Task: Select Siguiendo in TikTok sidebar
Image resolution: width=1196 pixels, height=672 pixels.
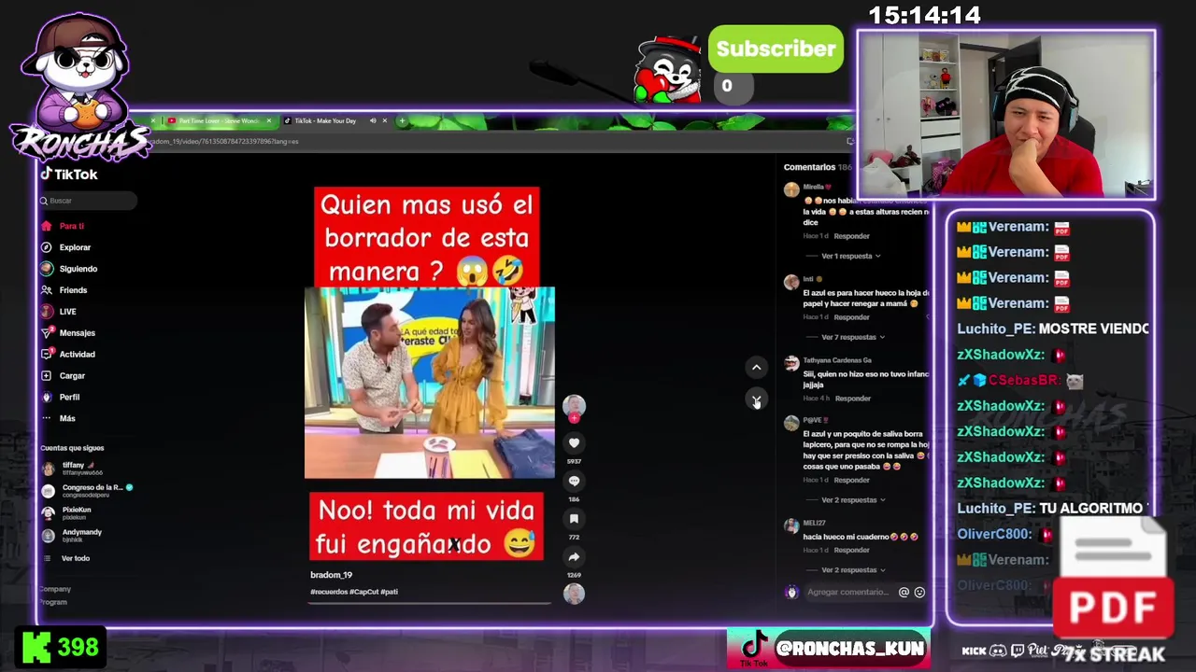Action: point(78,269)
